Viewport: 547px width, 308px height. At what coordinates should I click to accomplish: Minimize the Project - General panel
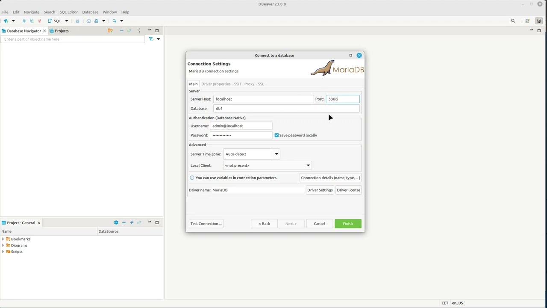[x=149, y=222]
